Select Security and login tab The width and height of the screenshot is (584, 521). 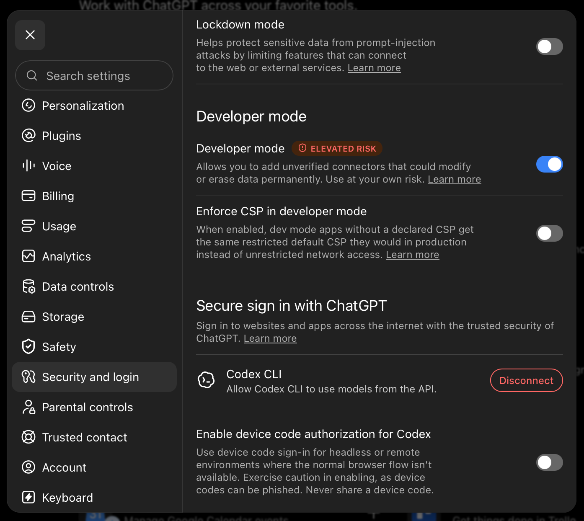point(94,377)
